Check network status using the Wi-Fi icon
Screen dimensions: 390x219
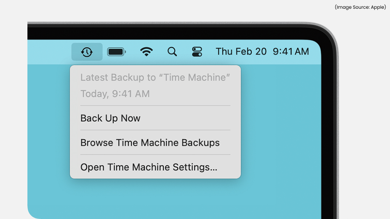146,51
